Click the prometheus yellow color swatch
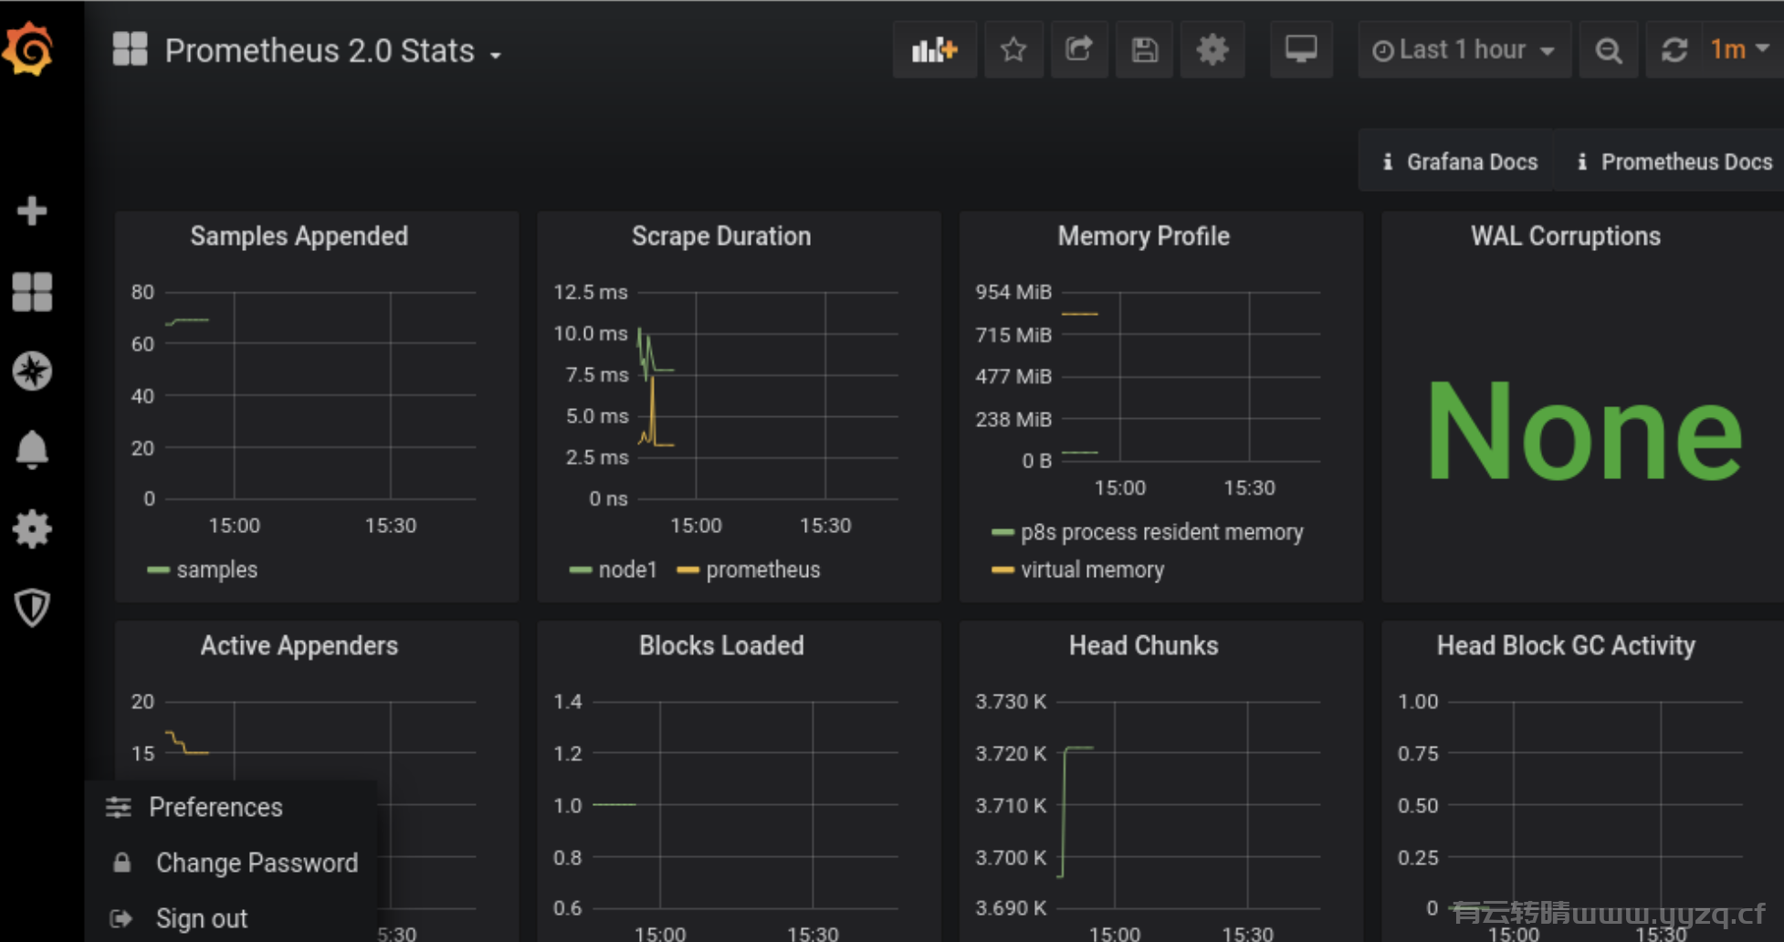 click(x=687, y=570)
